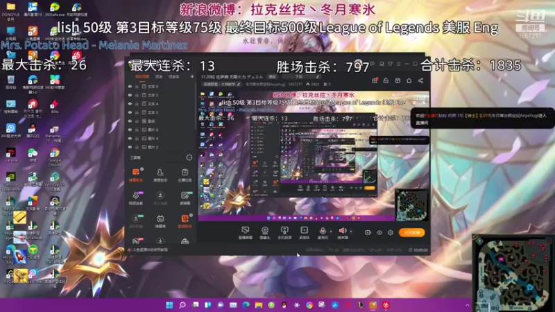Select the 图片 3 source row
Screen dimensions: 555x312
[x=161, y=147]
